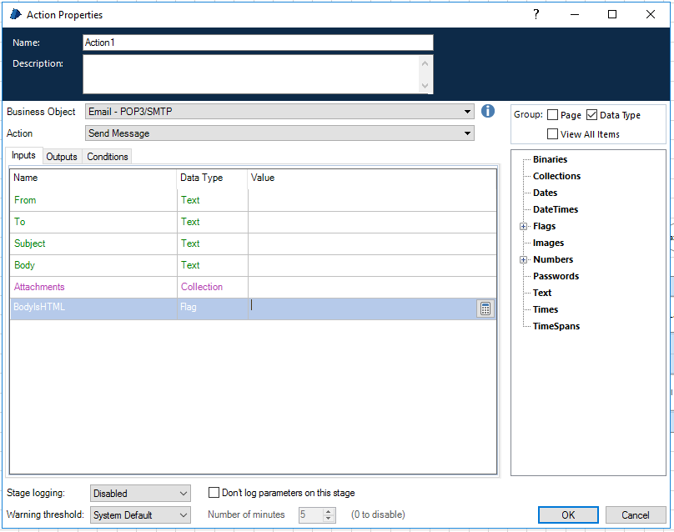674x532 pixels.
Task: Switch to the Inputs tab
Action: click(23, 155)
